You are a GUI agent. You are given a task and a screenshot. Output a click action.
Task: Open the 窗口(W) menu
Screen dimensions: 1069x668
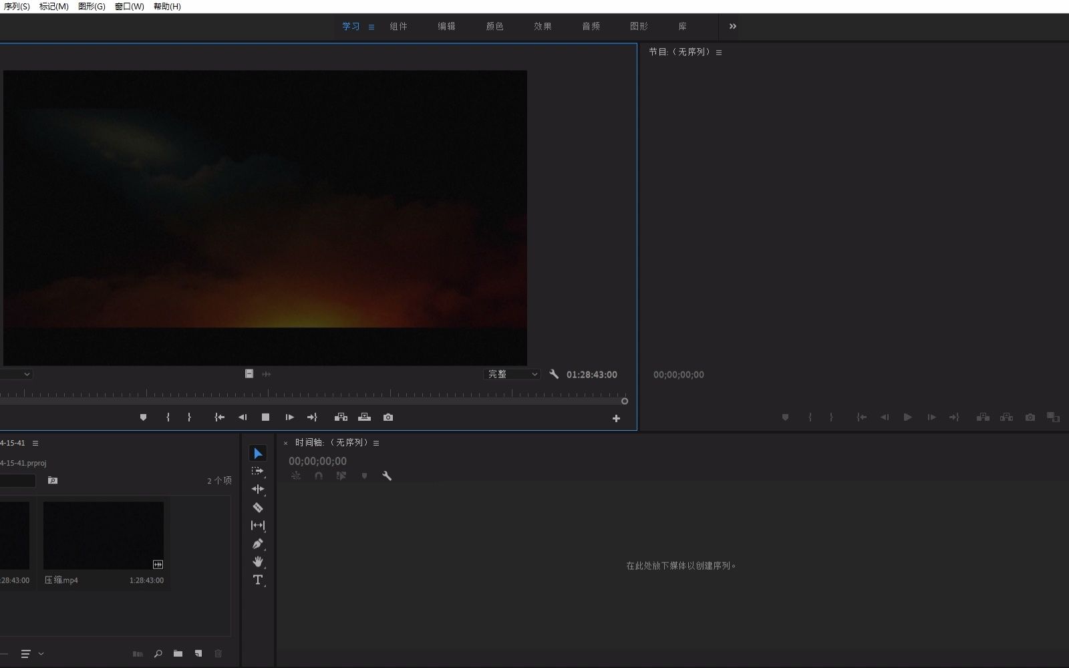(130, 7)
